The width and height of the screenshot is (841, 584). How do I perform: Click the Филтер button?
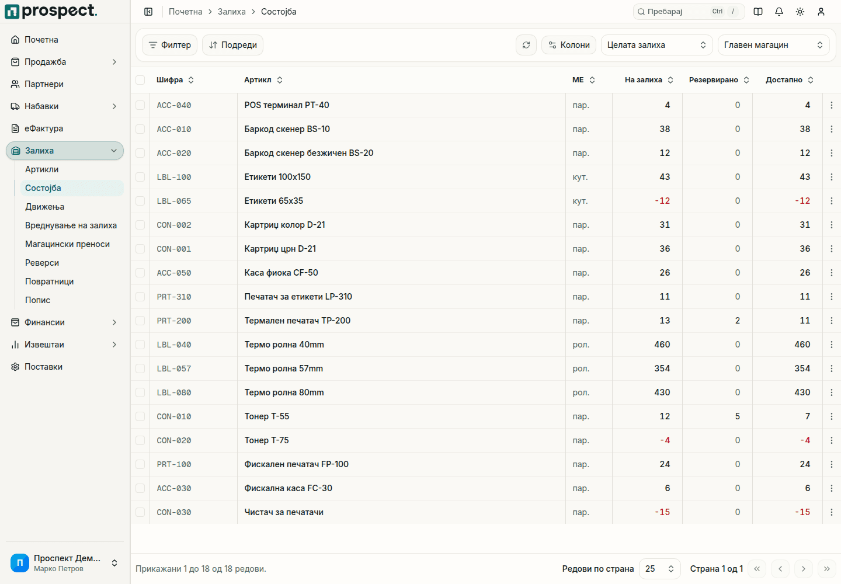170,45
